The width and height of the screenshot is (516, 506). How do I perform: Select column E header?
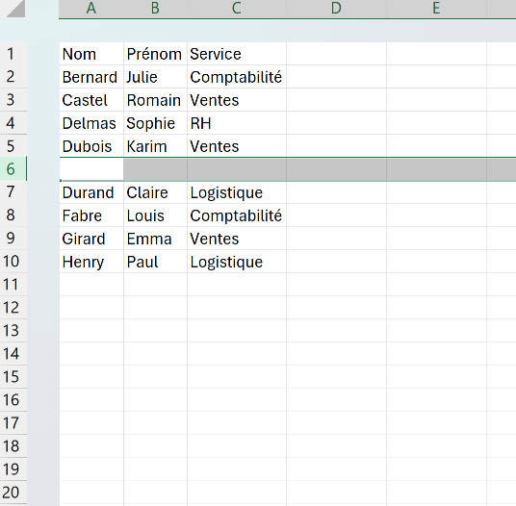tap(436, 9)
